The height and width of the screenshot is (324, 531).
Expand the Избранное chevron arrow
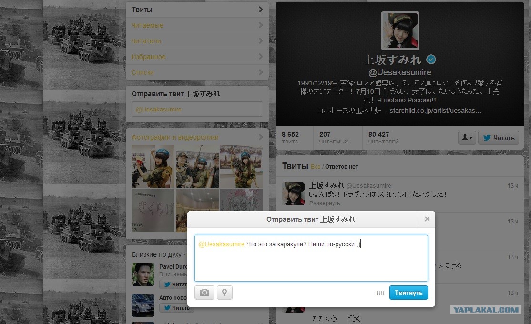(261, 57)
